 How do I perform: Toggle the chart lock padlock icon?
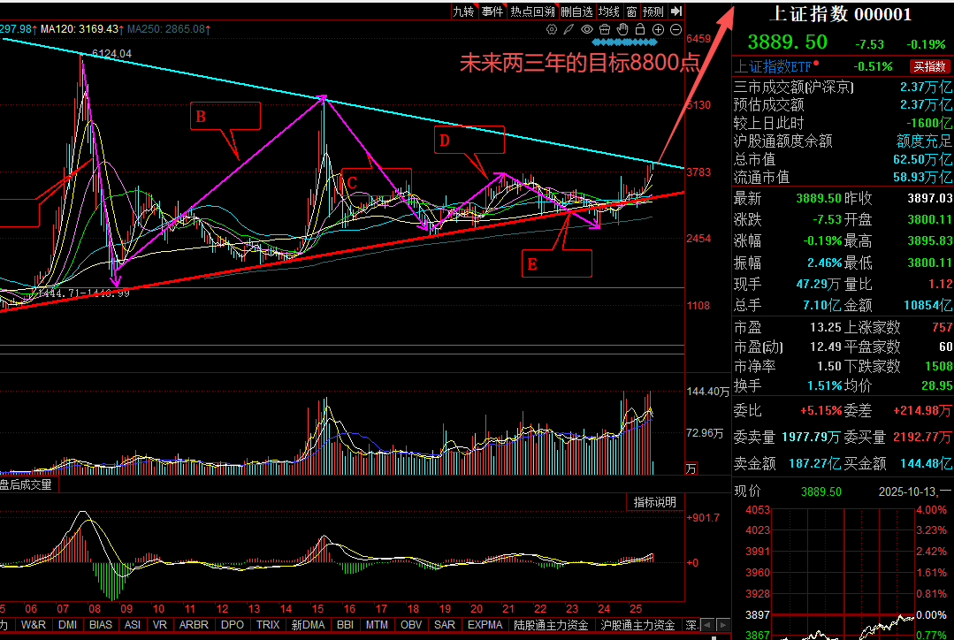[x=640, y=29]
